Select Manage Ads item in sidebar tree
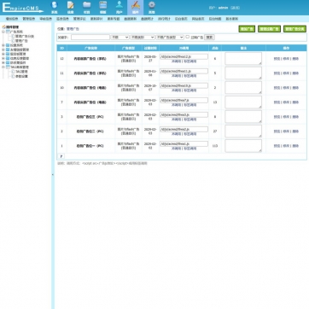 click(21, 41)
